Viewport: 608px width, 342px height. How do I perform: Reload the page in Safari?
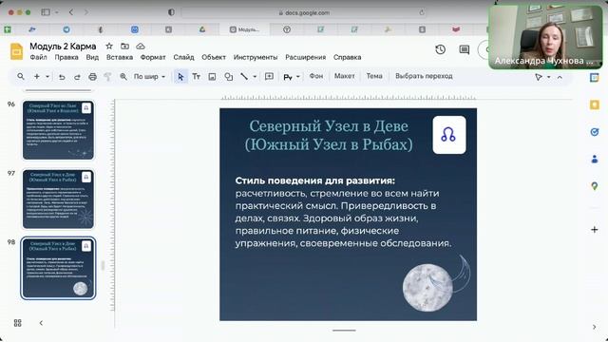pyautogui.click(x=422, y=12)
